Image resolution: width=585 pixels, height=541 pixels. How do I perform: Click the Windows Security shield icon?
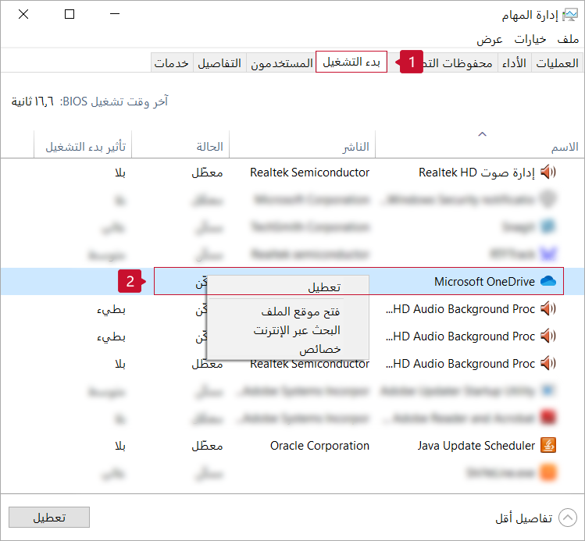[548, 200]
